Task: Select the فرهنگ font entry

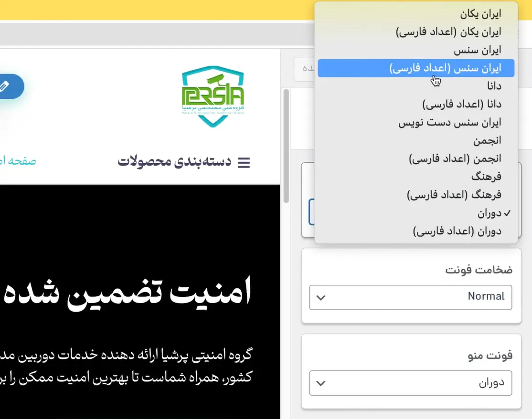Action: click(x=486, y=176)
